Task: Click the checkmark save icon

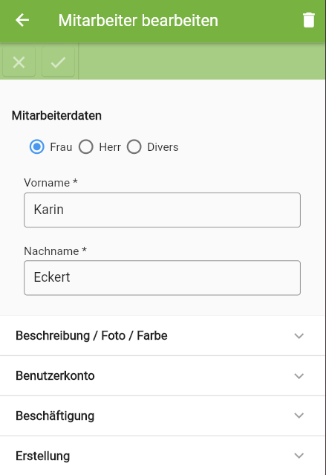Action: (58, 62)
